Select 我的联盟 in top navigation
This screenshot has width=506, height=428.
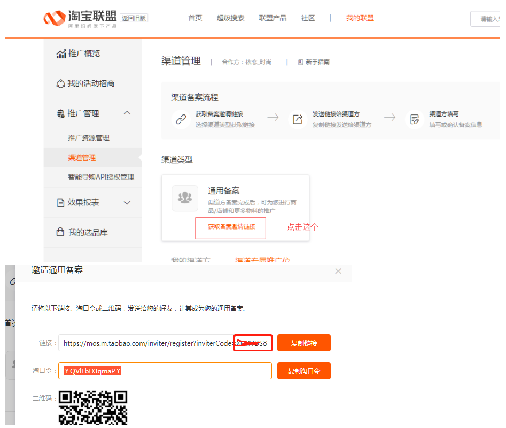pyautogui.click(x=360, y=18)
